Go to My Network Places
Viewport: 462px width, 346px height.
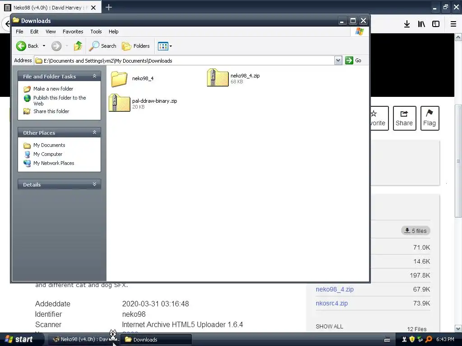point(54,163)
